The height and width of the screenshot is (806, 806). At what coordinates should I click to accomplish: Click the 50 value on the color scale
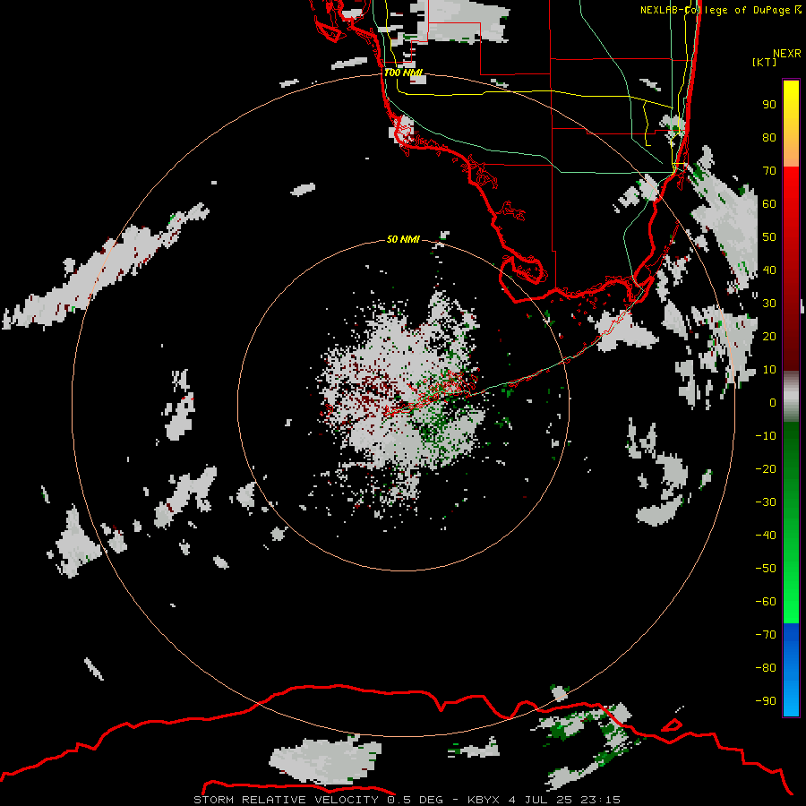(769, 237)
